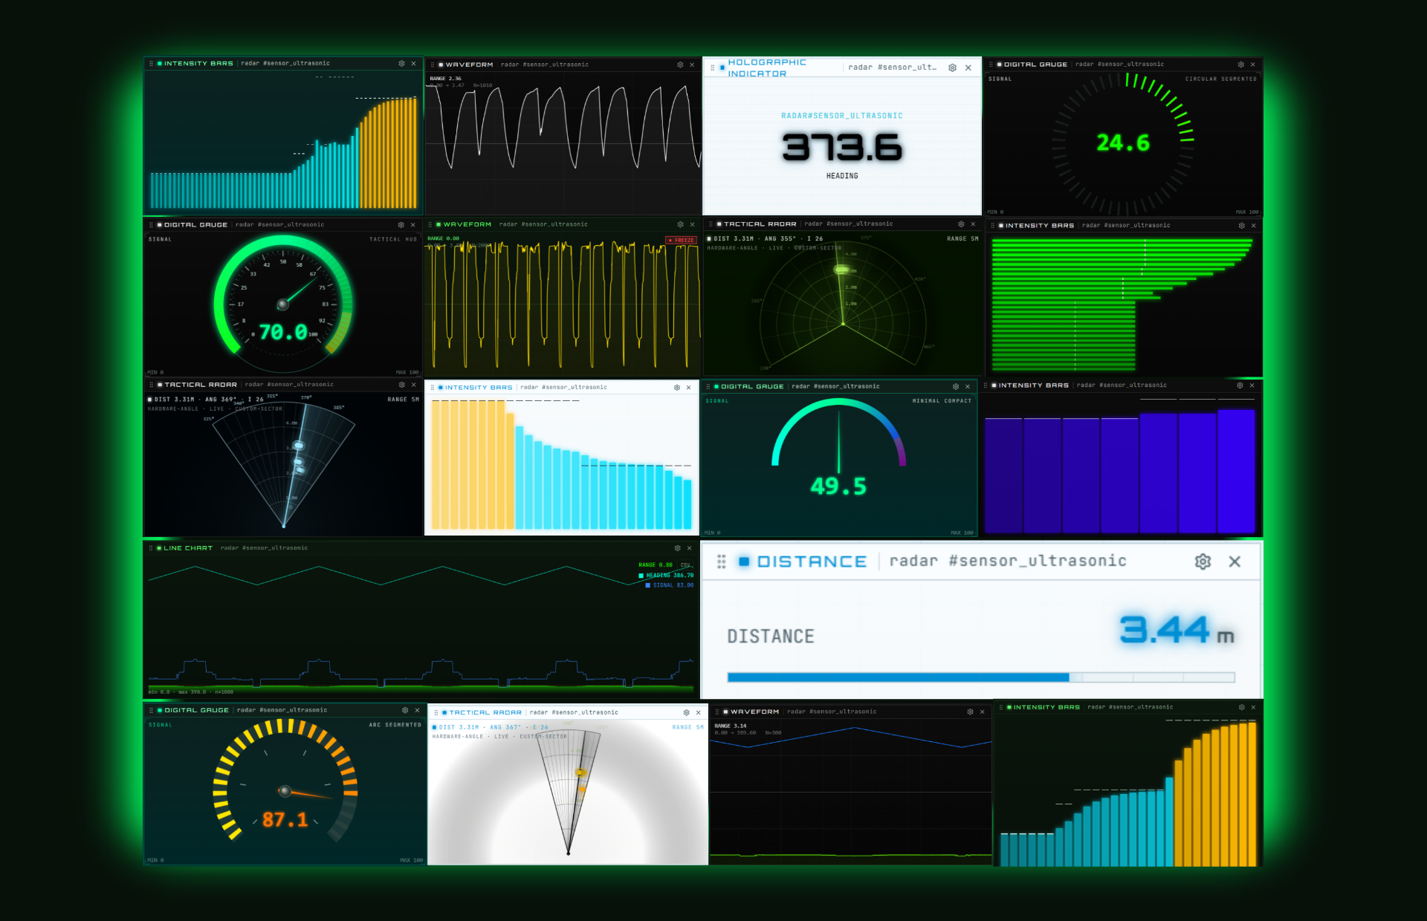Open settings gear on the Distance panel
Viewport: 1427px width, 921px height.
(1203, 562)
